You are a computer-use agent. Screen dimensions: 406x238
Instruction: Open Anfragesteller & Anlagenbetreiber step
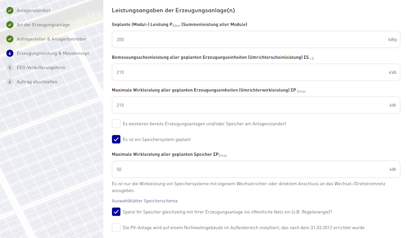pos(52,39)
